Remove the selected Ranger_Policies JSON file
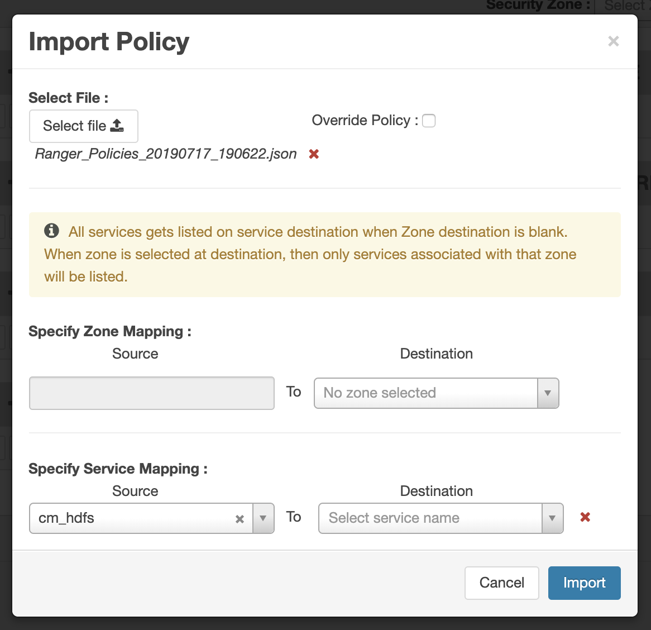Viewport: 651px width, 630px height. click(314, 154)
